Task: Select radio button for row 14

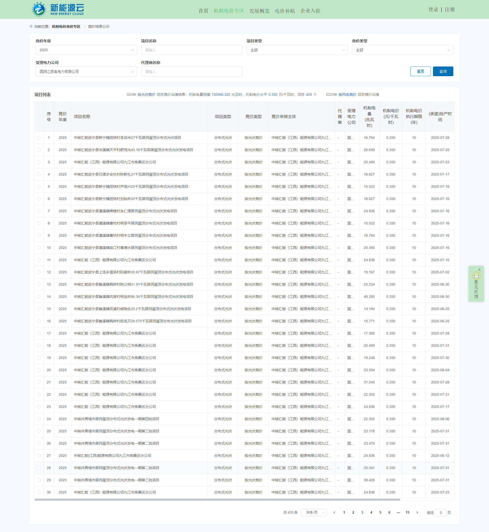Action: 39,296
